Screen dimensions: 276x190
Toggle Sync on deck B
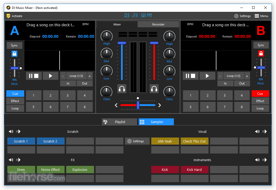[261, 45]
